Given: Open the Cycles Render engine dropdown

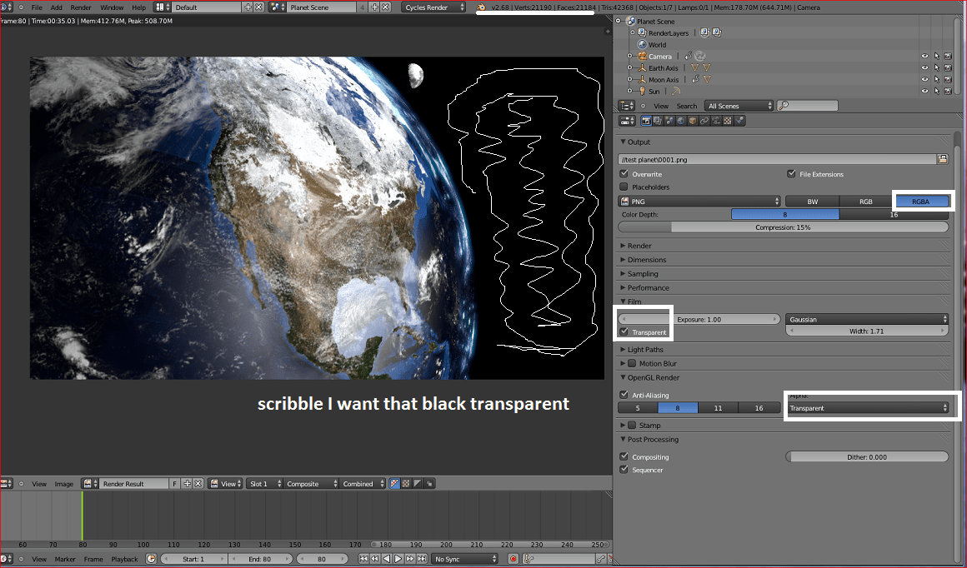Looking at the screenshot, I should pos(435,7).
